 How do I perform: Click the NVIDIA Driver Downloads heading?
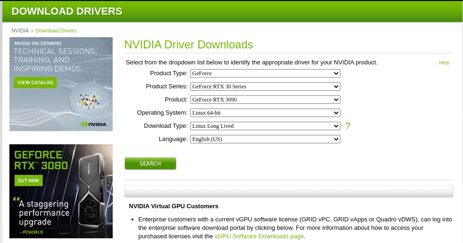tap(189, 45)
